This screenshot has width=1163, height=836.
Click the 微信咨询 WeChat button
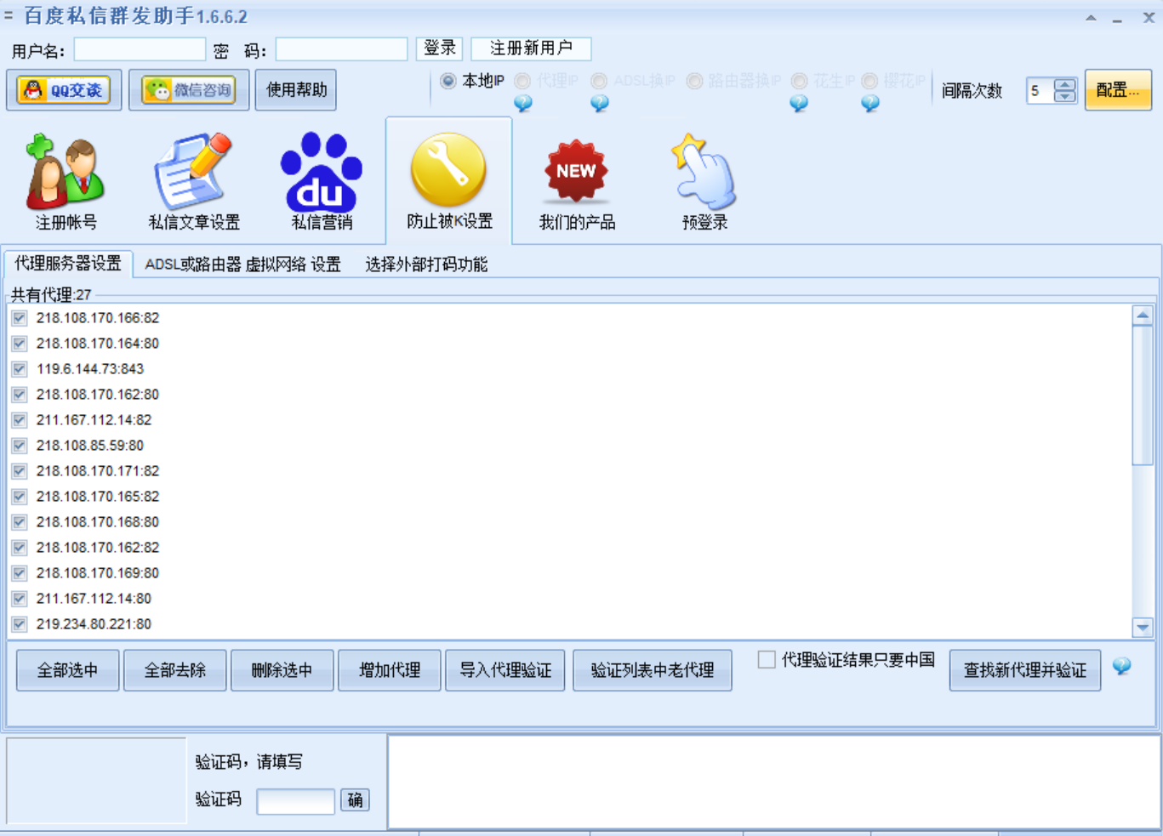point(189,90)
